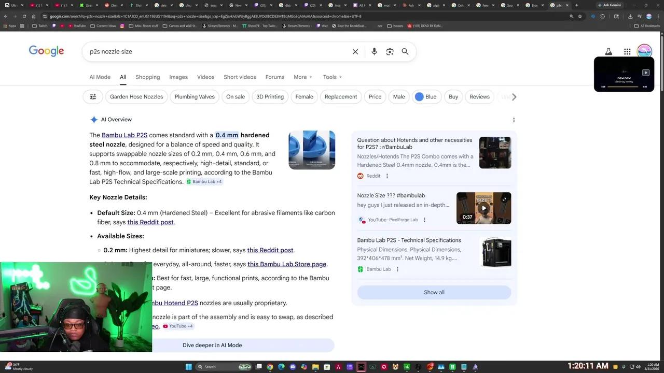This screenshot has height=373, width=664.
Task: Show more filter chips with the right arrow
Action: [x=514, y=97]
